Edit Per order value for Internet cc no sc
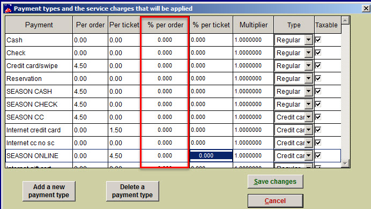Image resolution: width=371 pixels, height=209 pixels. tap(90, 143)
